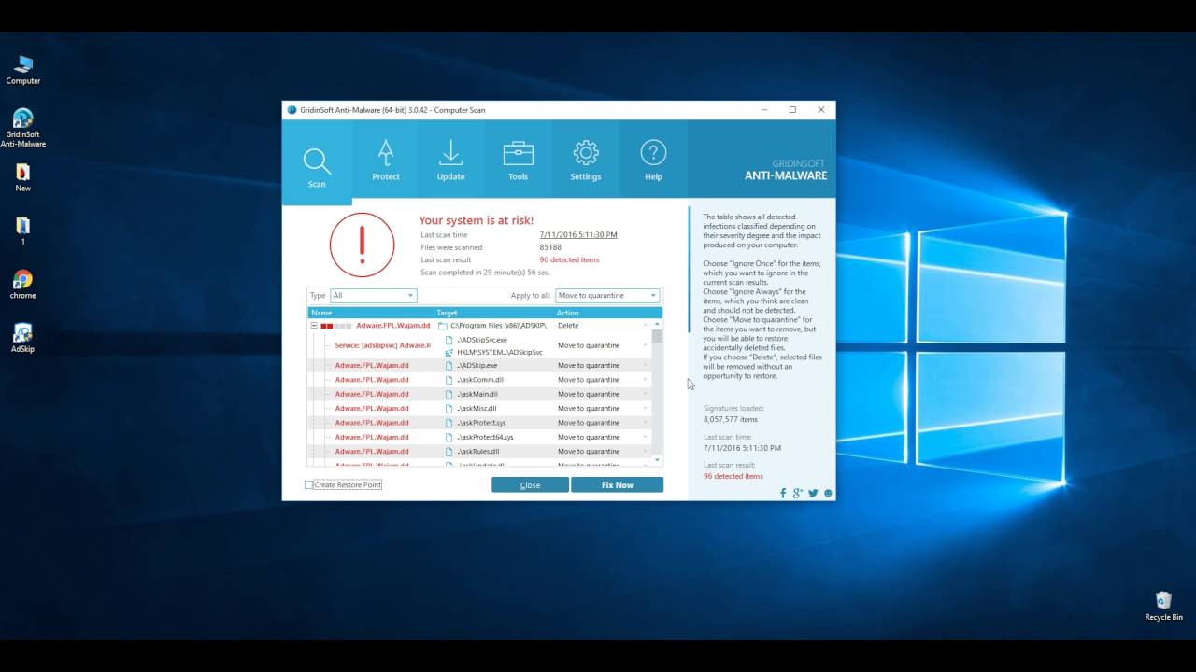The image size is (1196, 672).
Task: Click the 8,057,577 items signatures value
Action: coord(731,419)
